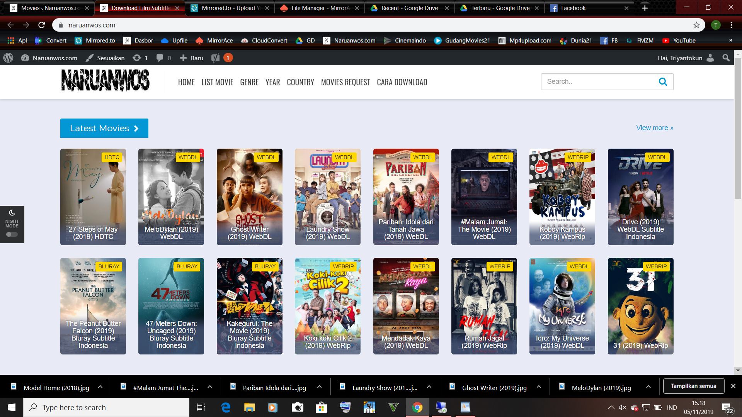
Task: Open the CARA DOWNLOAD menu item
Action: pyautogui.click(x=402, y=82)
